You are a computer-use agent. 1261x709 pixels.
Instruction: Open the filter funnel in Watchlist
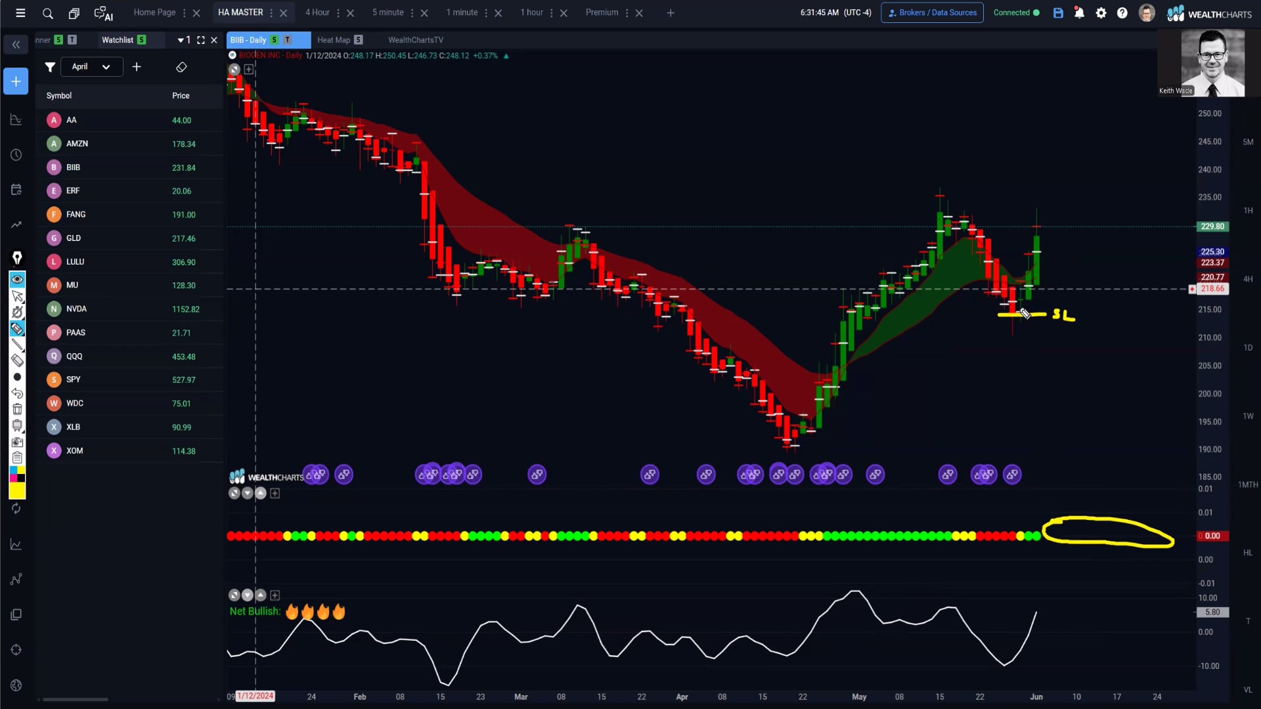(50, 67)
